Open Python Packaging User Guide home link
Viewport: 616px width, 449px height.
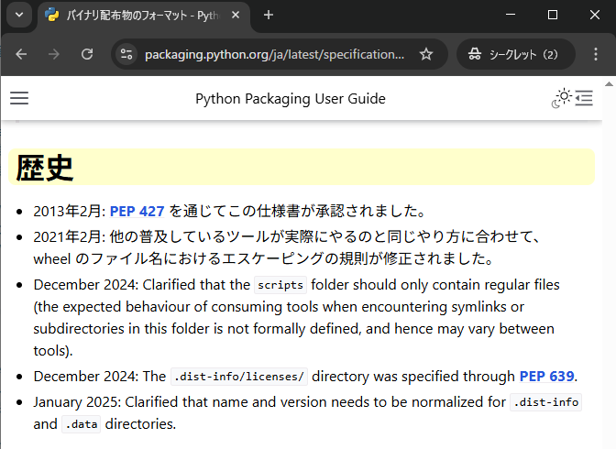pyautogui.click(x=291, y=99)
